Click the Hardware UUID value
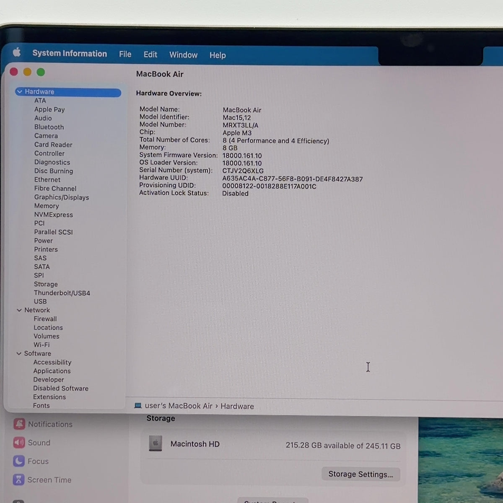The width and height of the screenshot is (503, 503). [293, 179]
